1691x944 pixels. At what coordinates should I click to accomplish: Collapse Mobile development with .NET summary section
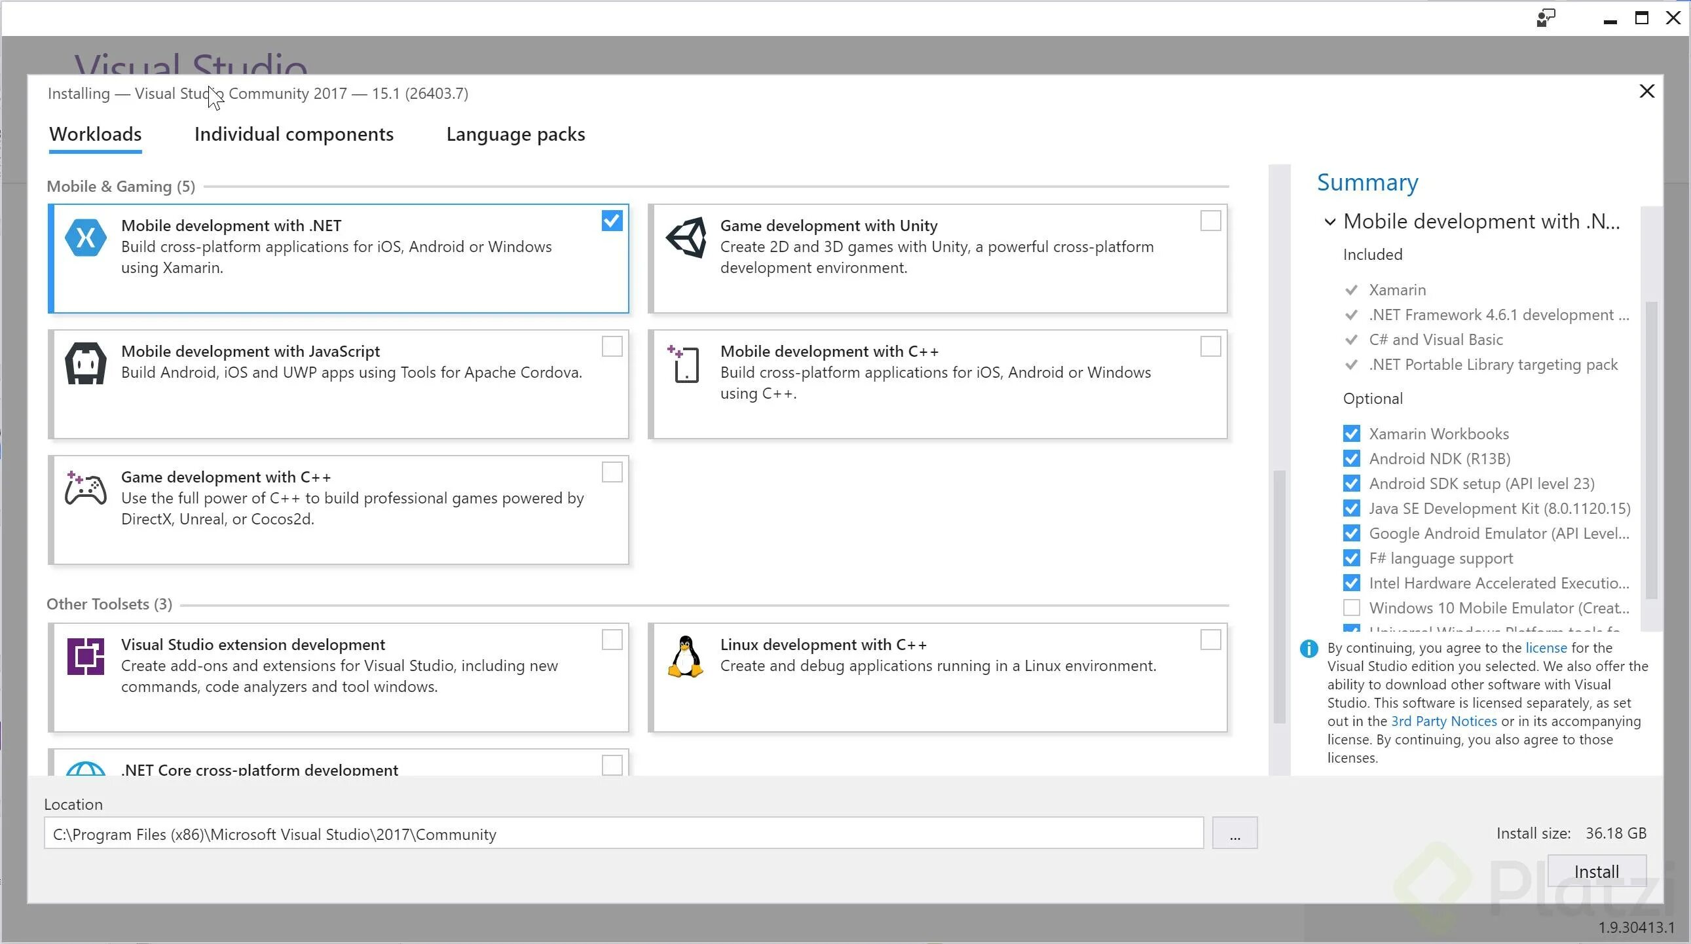click(x=1329, y=222)
